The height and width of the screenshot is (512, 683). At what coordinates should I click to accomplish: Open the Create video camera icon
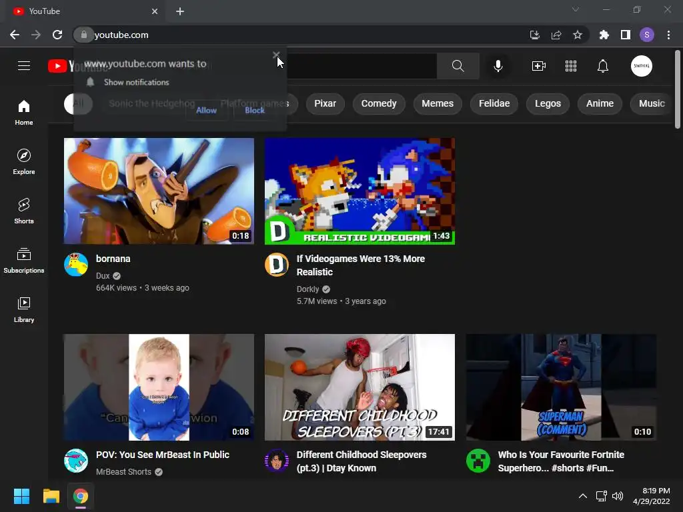coord(539,66)
